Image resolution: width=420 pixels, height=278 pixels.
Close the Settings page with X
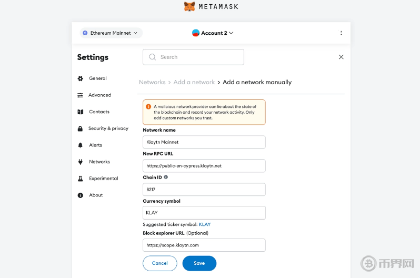click(x=341, y=57)
